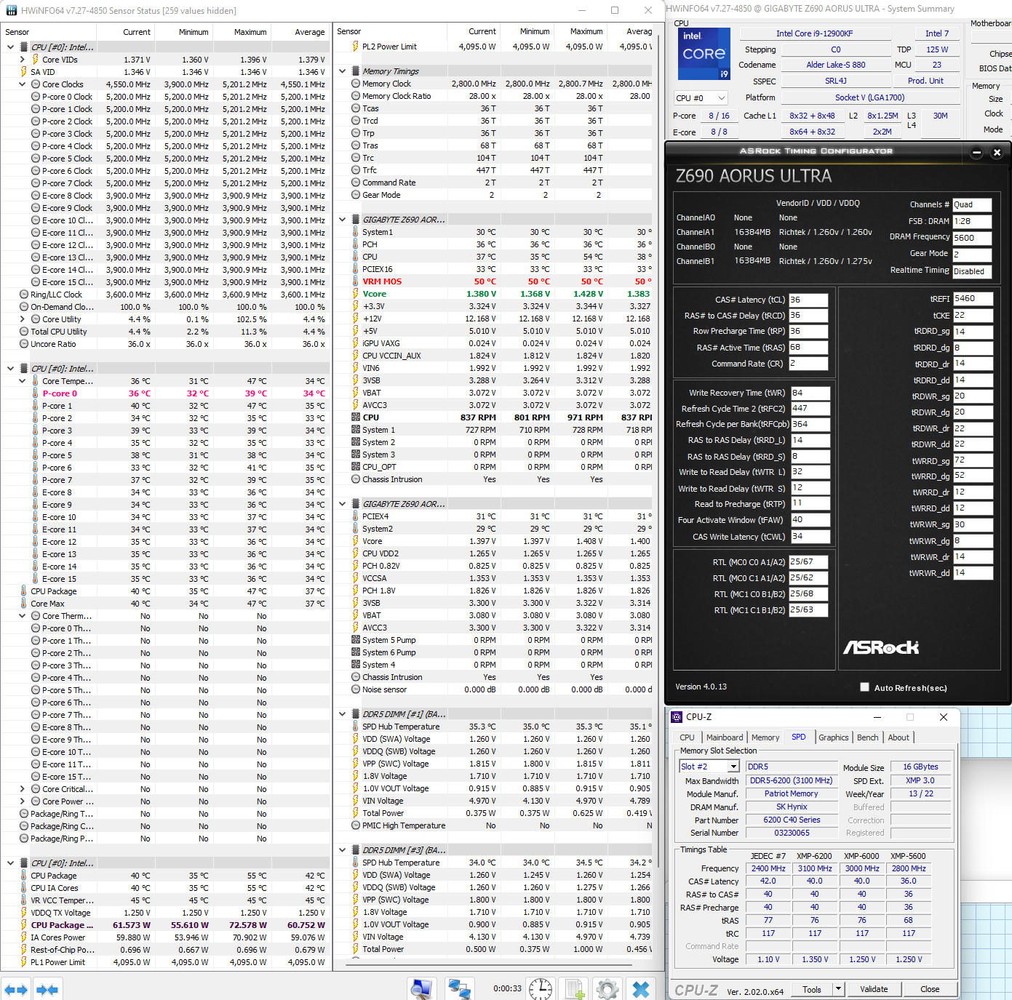Click the chip icon of Memory Timings group

(356, 71)
